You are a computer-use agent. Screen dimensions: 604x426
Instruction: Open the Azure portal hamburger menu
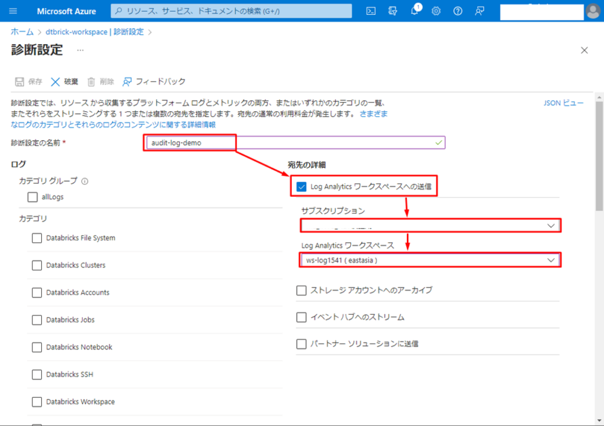click(14, 11)
